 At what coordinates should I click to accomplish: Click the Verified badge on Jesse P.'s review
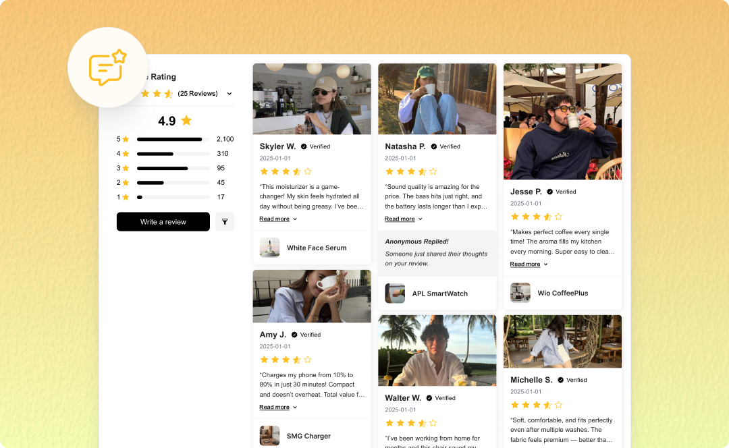[x=550, y=191]
